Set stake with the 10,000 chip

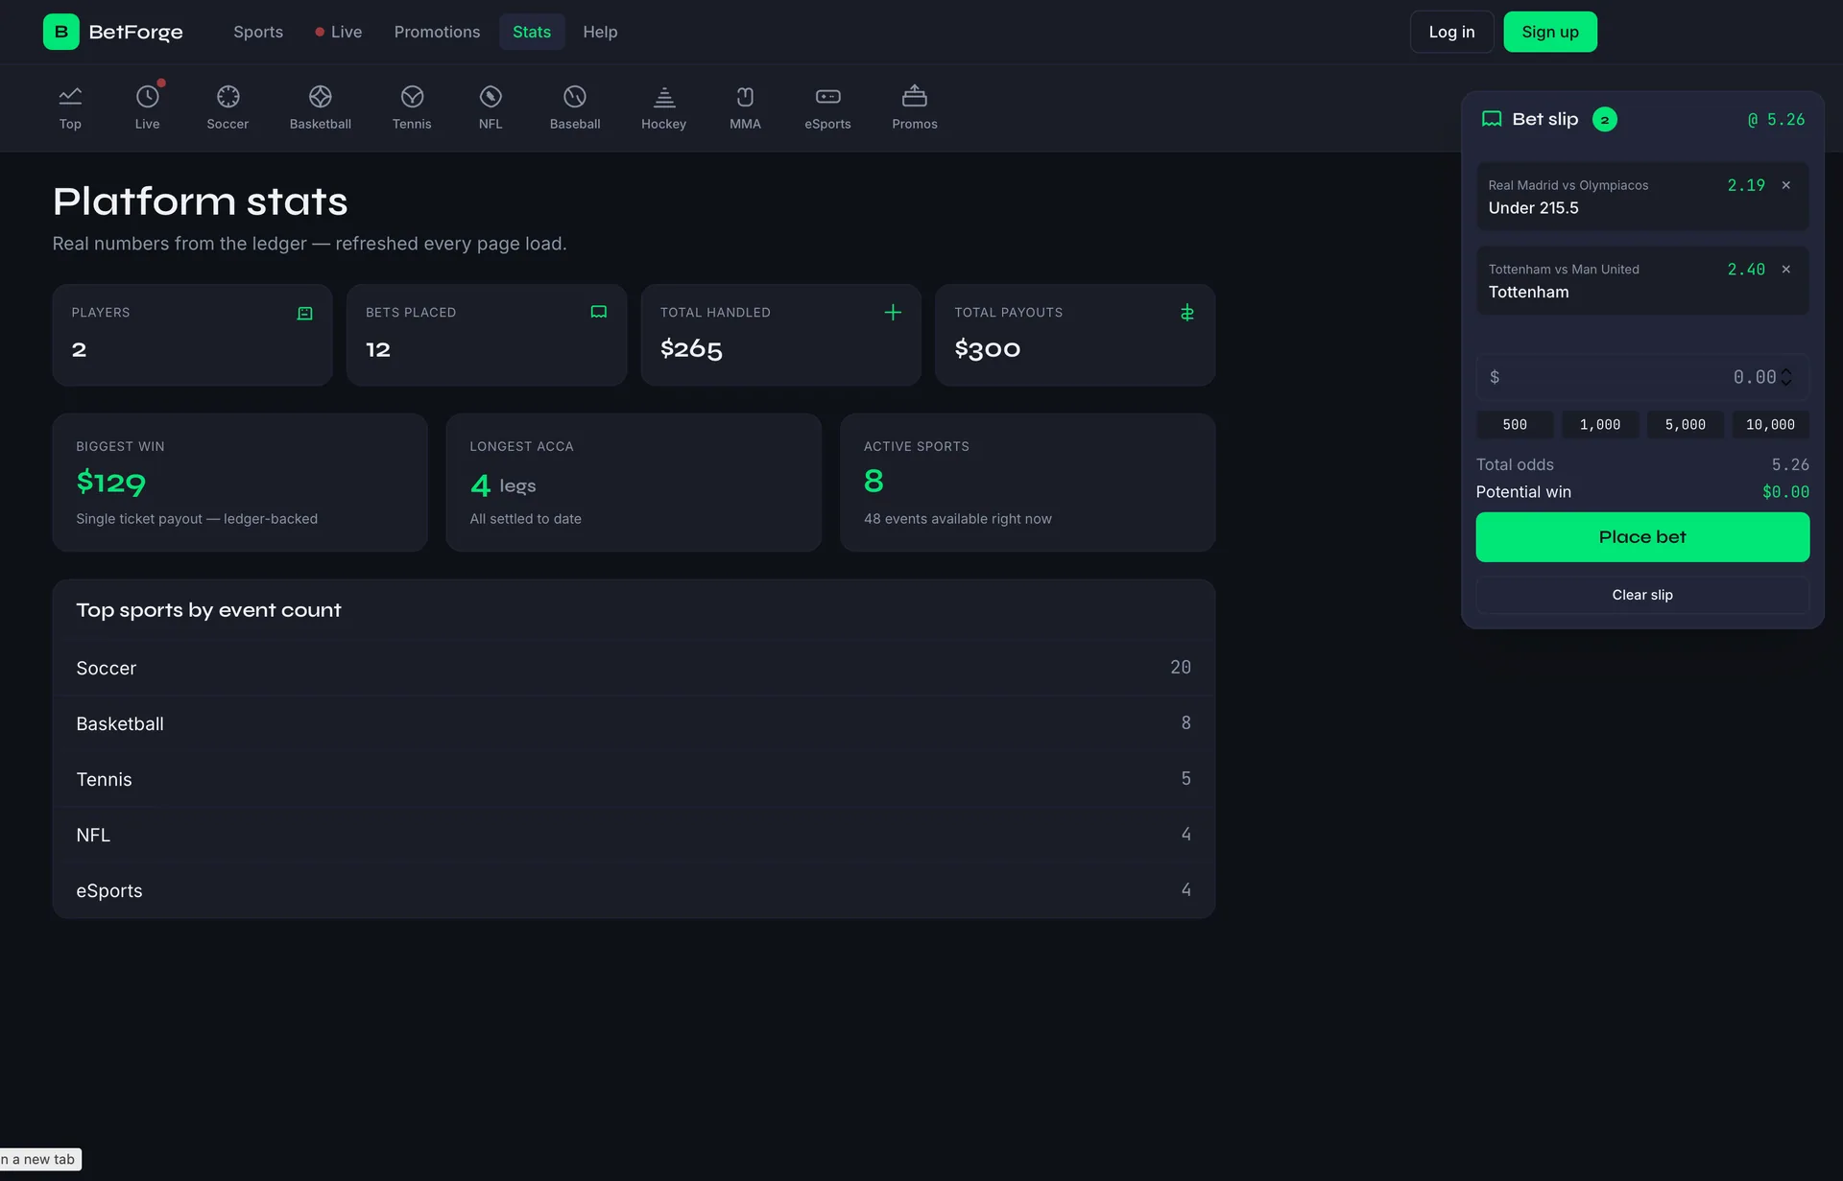click(1770, 425)
